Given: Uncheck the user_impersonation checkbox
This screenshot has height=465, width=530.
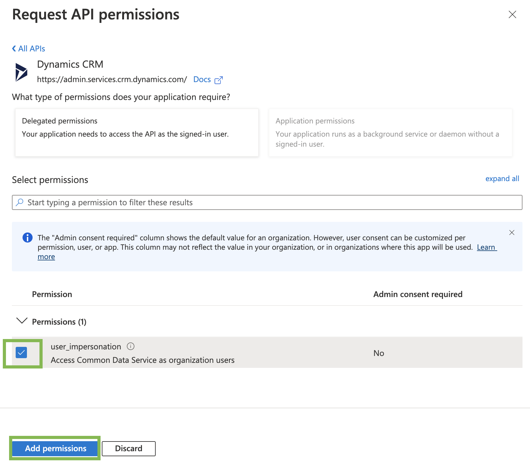Looking at the screenshot, I should click(x=21, y=353).
